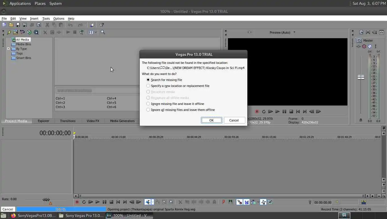
Task: Select 'Search for missing file' radio option
Action: pos(148,80)
